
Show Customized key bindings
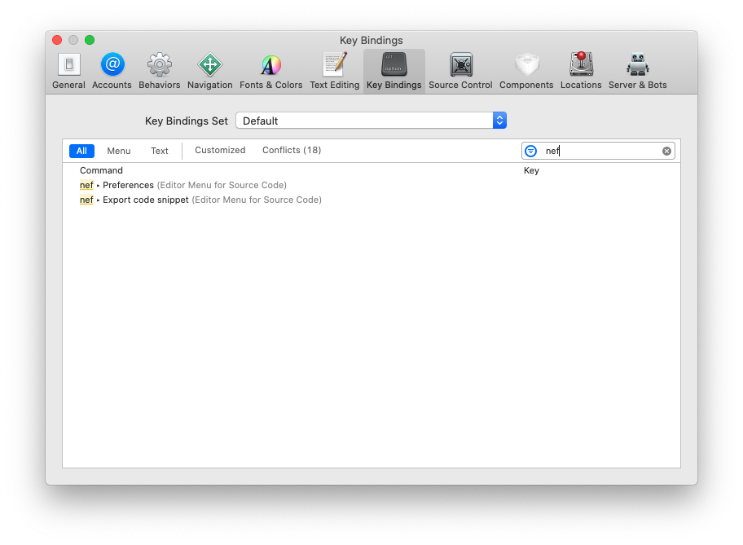pos(220,150)
